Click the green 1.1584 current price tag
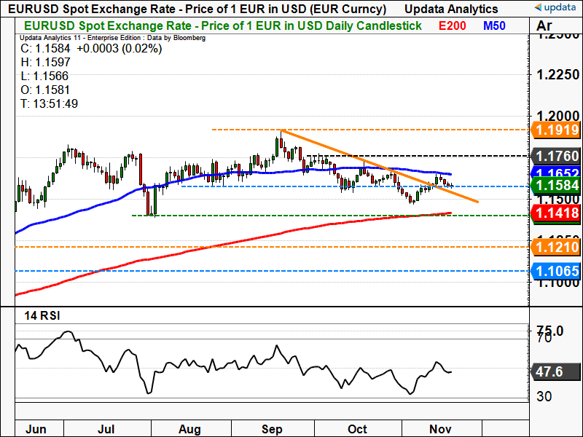This screenshot has height=437, width=583. pos(556,186)
